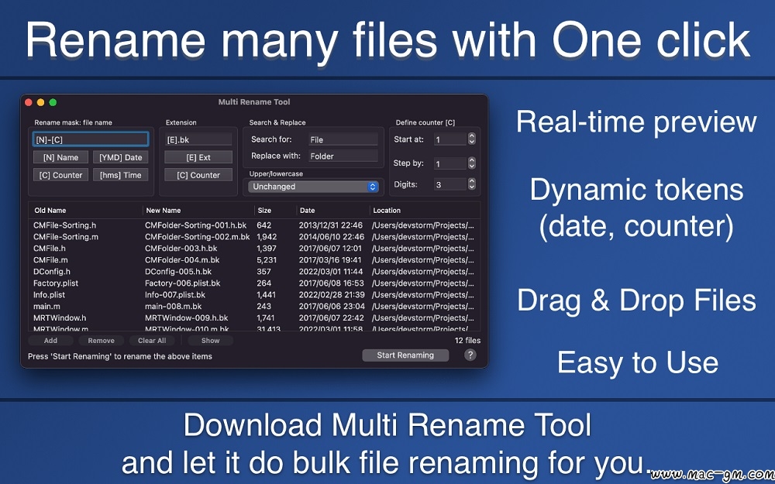Image resolution: width=775 pixels, height=484 pixels.
Task: Click new name CMFolder-Sorting-002.m.bk
Action: 197,237
